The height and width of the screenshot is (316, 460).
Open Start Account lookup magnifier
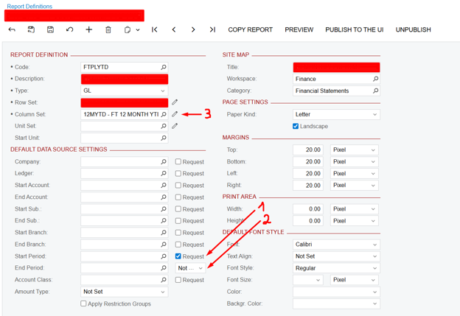click(164, 186)
